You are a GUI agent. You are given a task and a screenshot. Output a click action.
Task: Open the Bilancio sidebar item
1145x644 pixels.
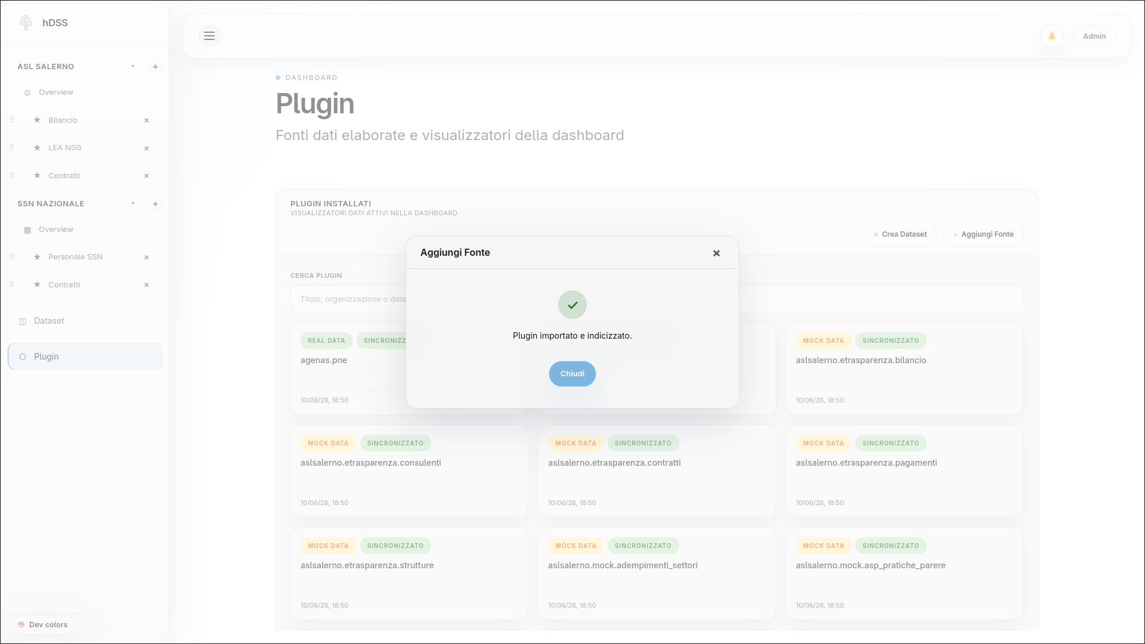tap(63, 120)
